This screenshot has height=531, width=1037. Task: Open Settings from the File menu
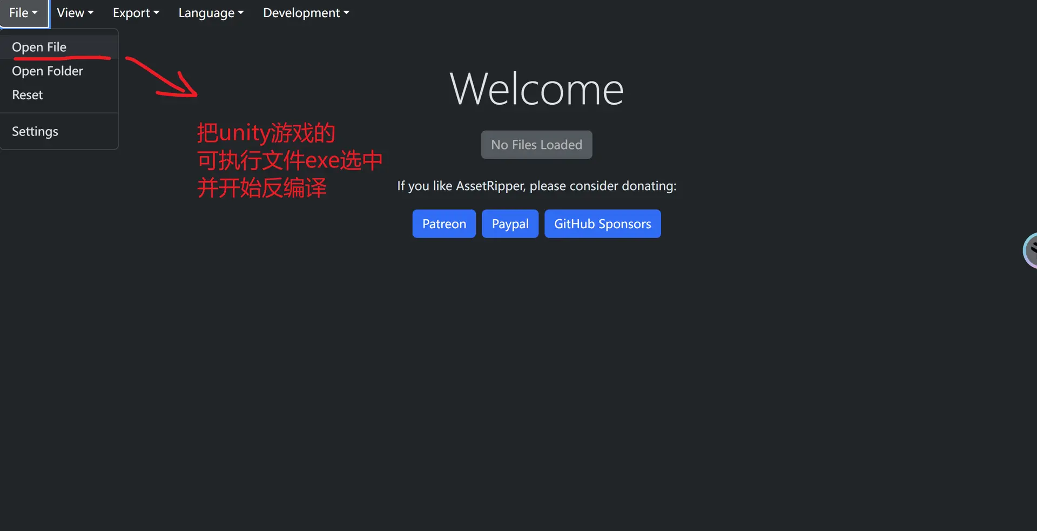(x=59, y=131)
